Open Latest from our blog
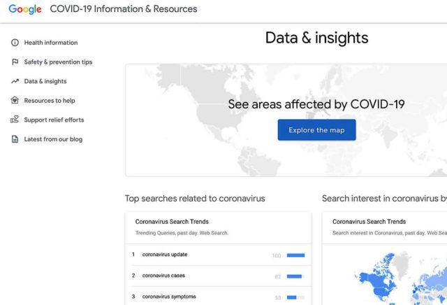Image resolution: width=447 pixels, height=305 pixels. pyautogui.click(x=53, y=139)
